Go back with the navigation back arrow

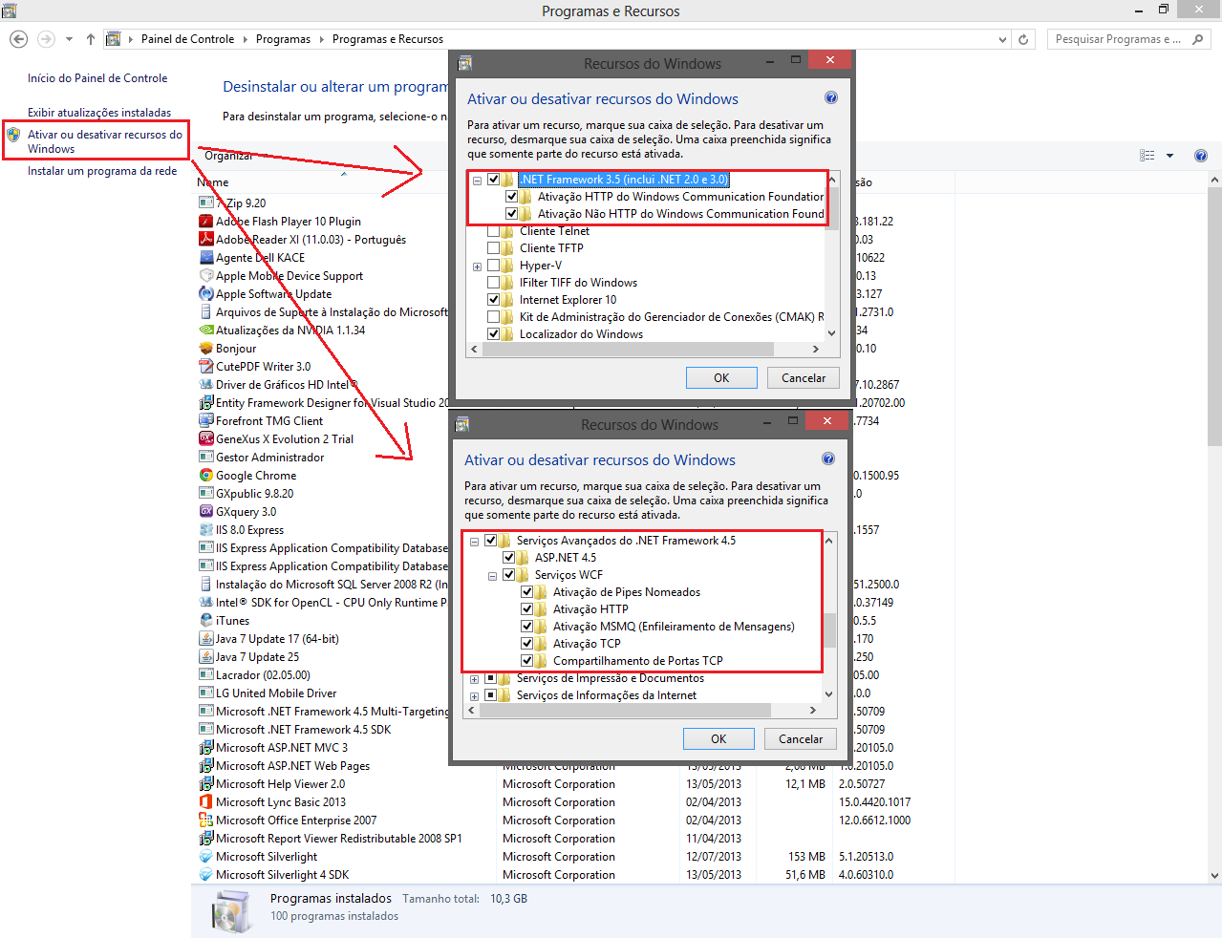(18, 39)
